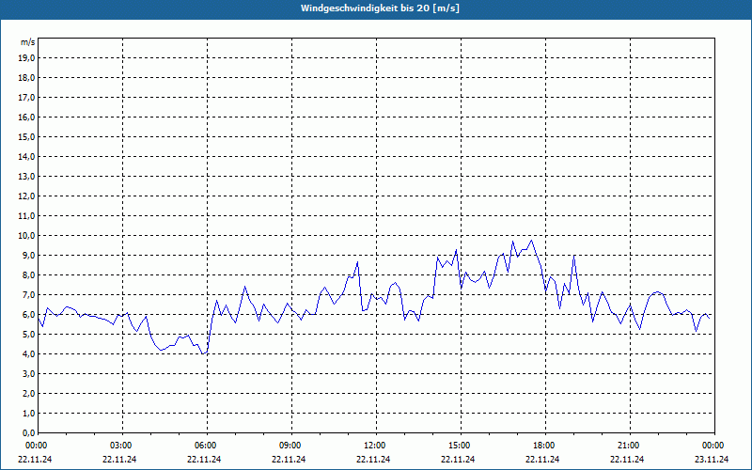
Task: Select the 09:00 time label
Action: click(290, 446)
